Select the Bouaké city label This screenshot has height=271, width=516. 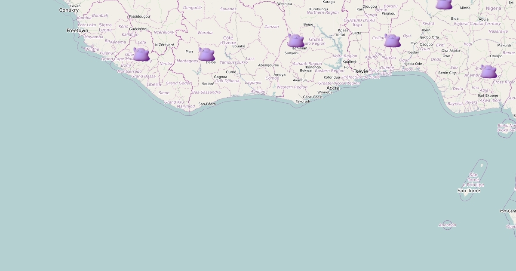[238, 46]
